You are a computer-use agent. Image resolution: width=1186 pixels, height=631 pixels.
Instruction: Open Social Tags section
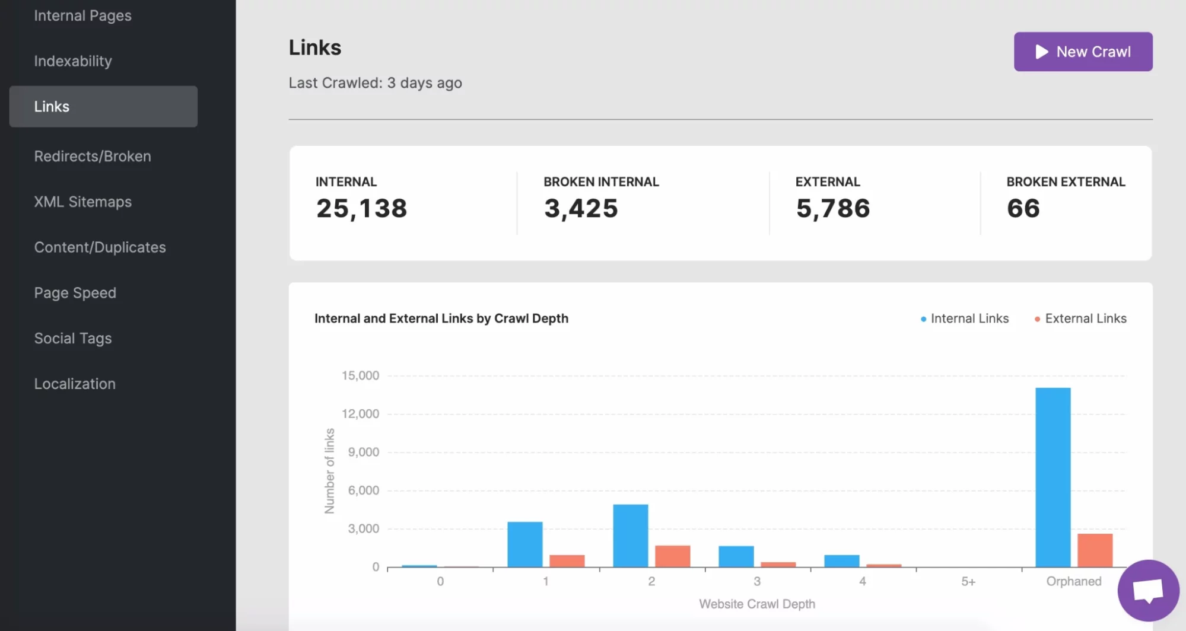coord(73,339)
